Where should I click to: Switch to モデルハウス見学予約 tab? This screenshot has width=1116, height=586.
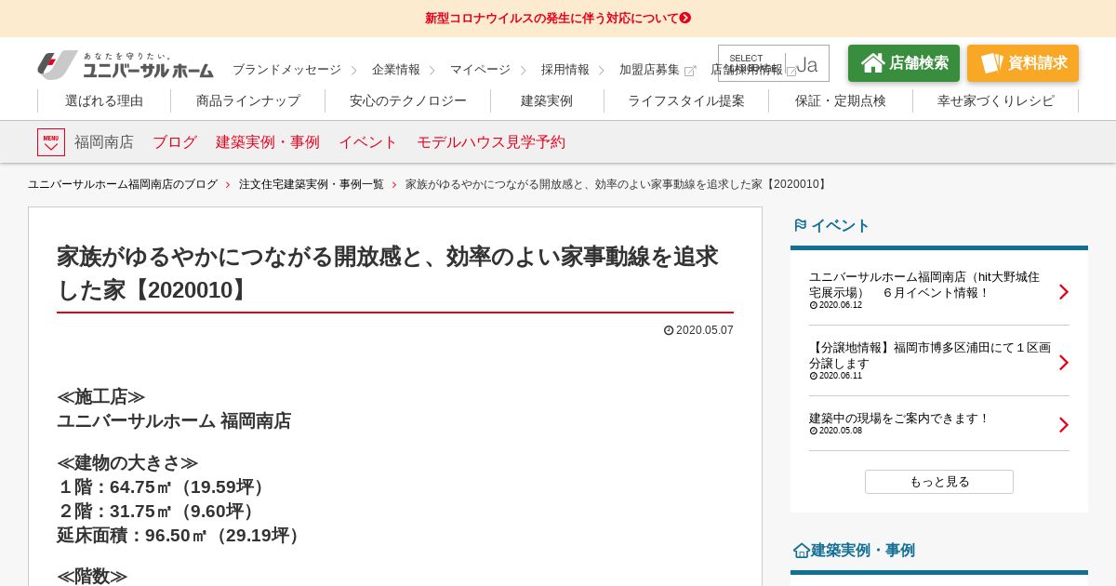point(491,142)
